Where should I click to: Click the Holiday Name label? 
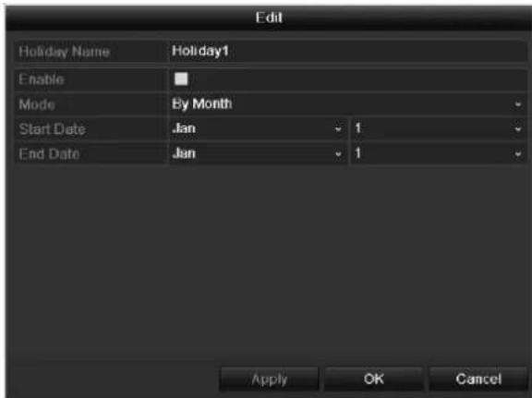coord(64,52)
